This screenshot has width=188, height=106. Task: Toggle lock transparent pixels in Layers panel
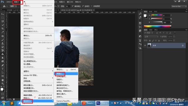(150, 41)
